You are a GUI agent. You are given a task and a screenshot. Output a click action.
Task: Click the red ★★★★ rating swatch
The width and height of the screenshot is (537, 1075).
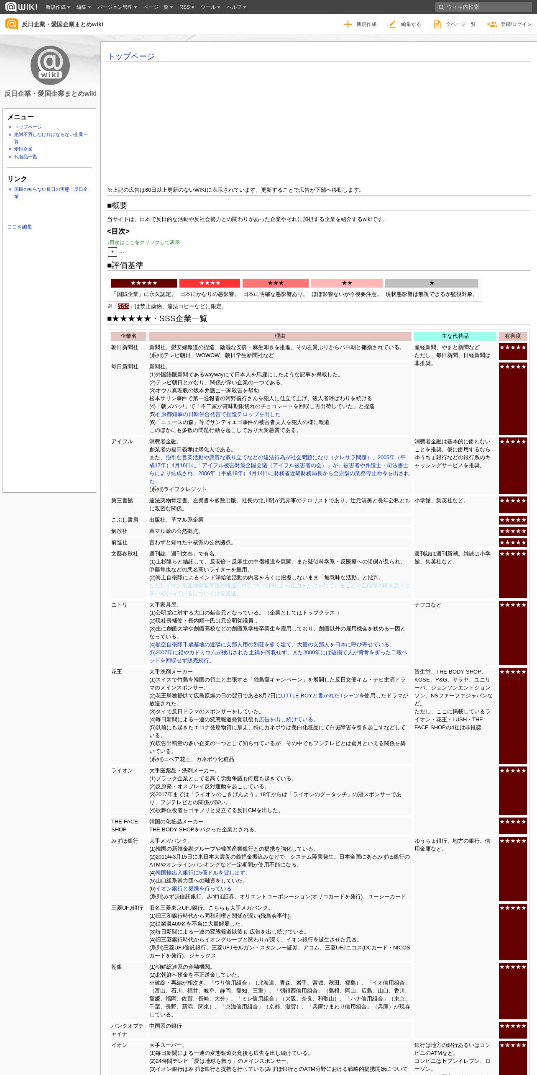pyautogui.click(x=210, y=283)
